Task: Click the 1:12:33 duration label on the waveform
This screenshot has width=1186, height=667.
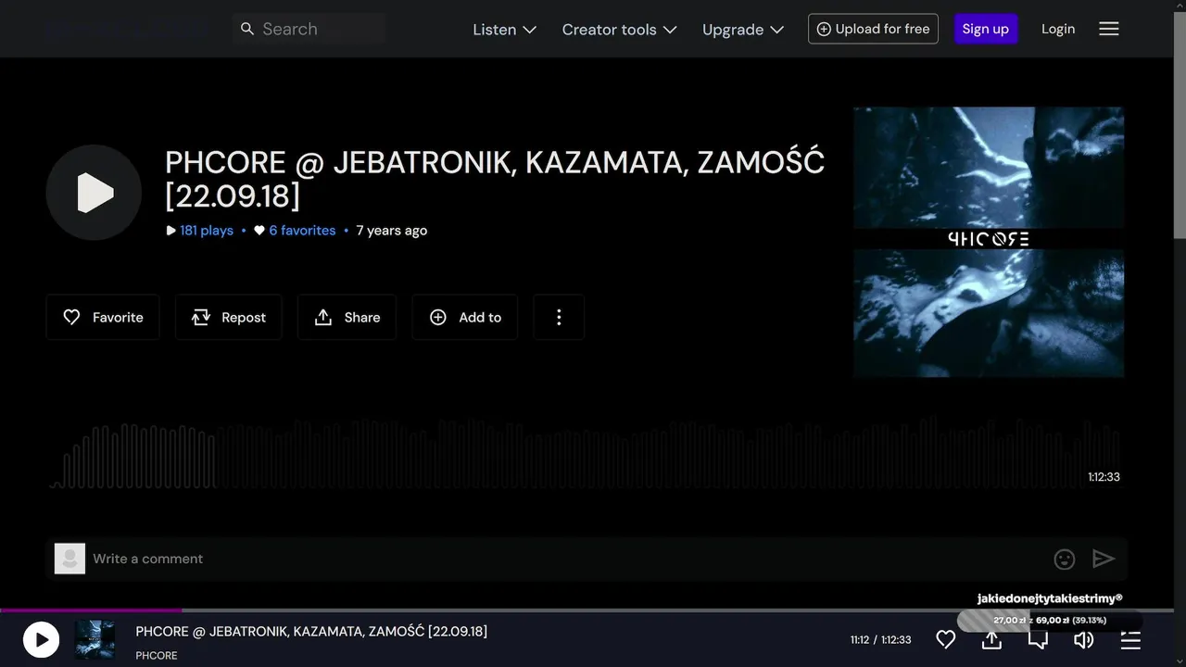Action: [1104, 476]
